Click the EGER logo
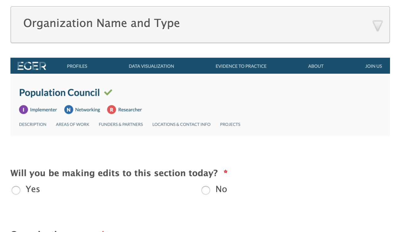Image resolution: width=398 pixels, height=232 pixels. [x=32, y=66]
